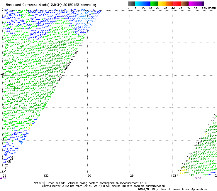Click the cyan segment right of the 5 knots mark
Screen dimensions: 217x191
139,4
